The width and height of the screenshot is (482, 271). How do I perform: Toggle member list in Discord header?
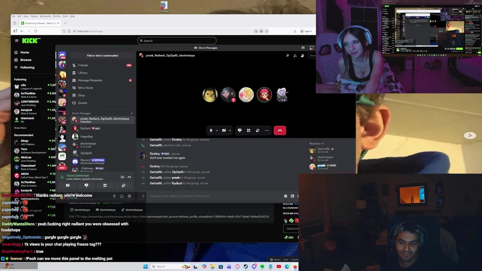302,56
